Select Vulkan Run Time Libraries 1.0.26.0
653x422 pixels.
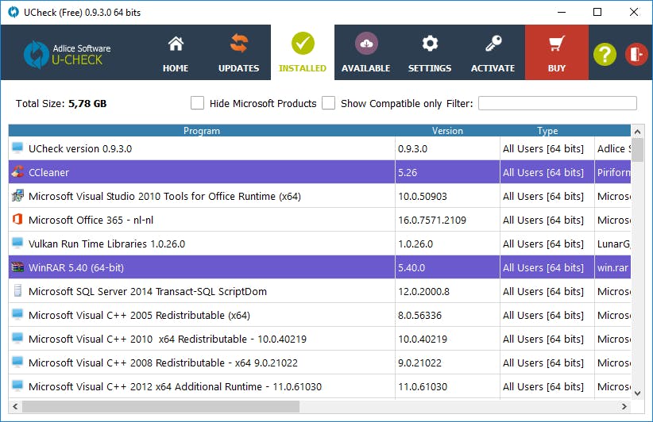coord(106,244)
